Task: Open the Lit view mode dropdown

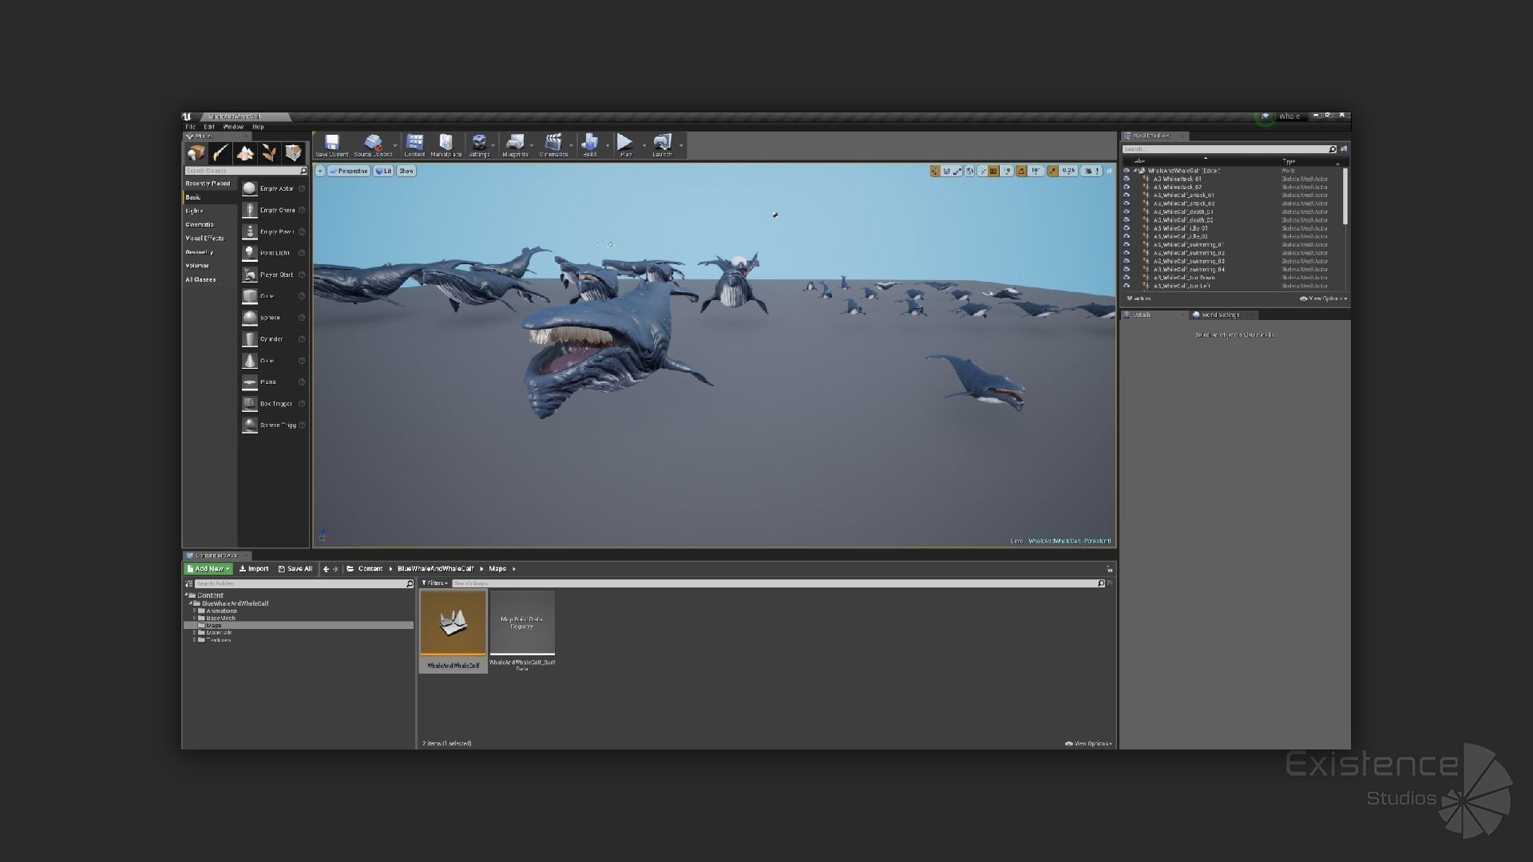Action: click(x=384, y=171)
